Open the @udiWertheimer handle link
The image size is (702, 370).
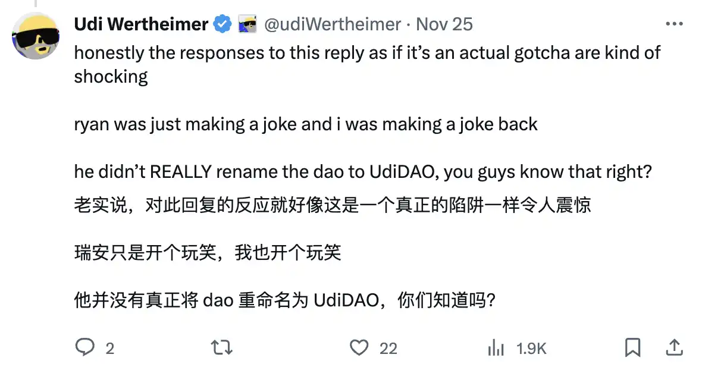click(332, 24)
